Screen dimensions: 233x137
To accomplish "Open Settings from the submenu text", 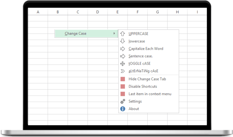I will [135, 101].
